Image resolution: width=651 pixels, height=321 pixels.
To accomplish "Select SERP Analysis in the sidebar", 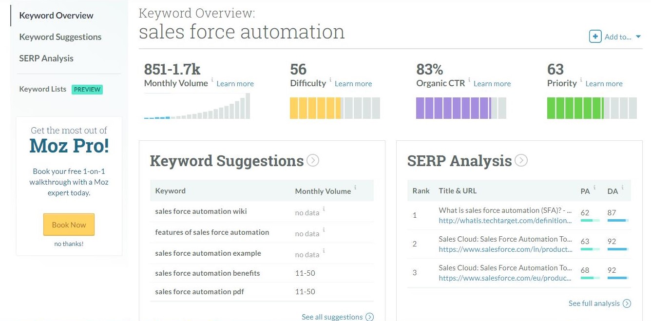I will click(46, 58).
